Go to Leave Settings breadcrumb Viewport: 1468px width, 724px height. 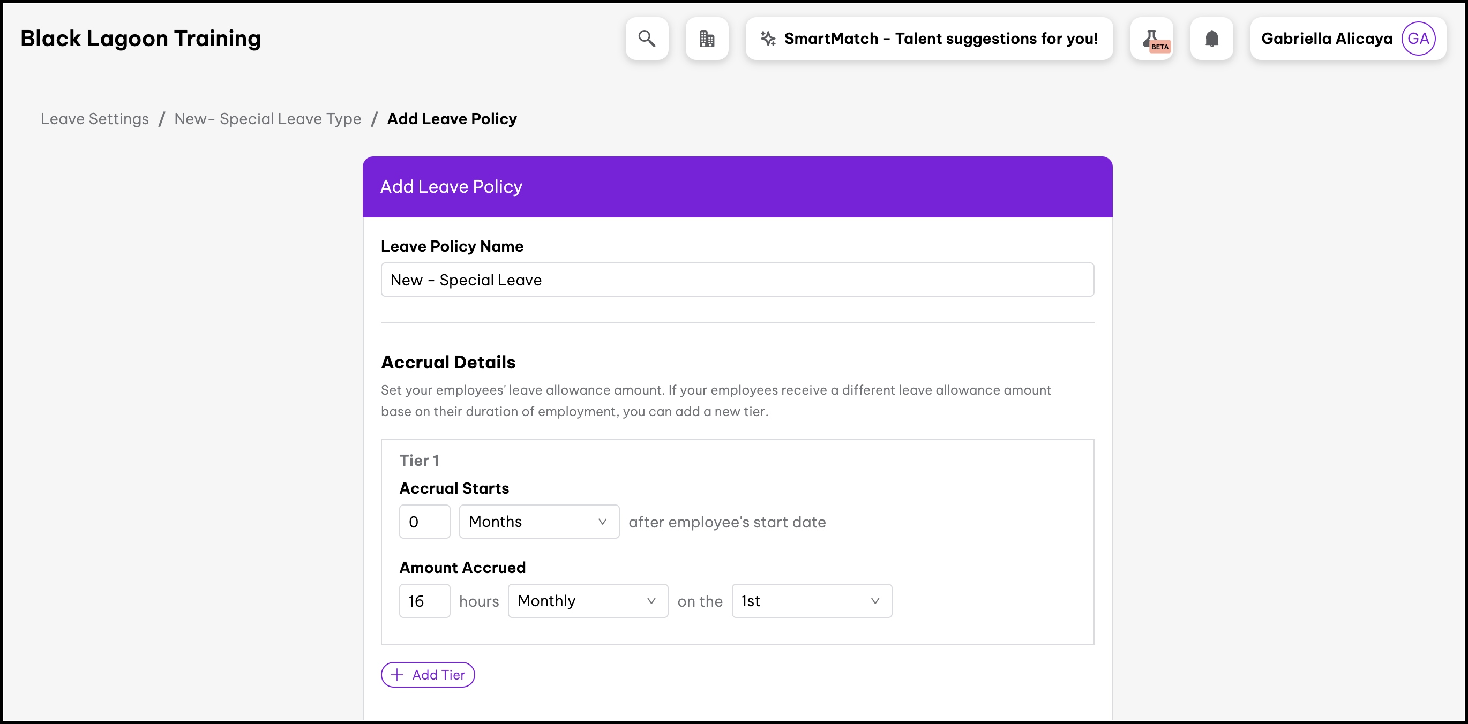[95, 119]
